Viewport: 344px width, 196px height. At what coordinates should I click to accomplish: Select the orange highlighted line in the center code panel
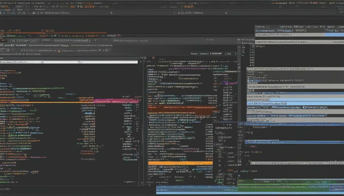180,163
